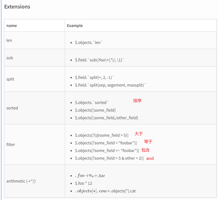
Task: Select the 'sub' name cell
Action: [x=10, y=58]
